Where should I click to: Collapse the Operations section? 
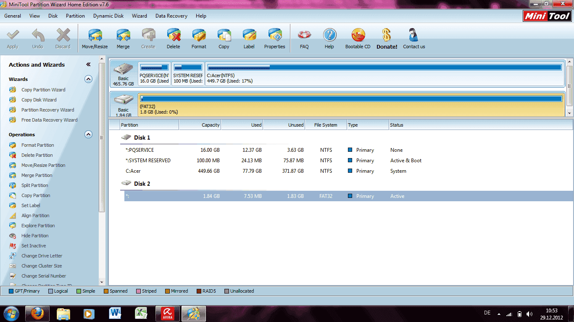88,135
